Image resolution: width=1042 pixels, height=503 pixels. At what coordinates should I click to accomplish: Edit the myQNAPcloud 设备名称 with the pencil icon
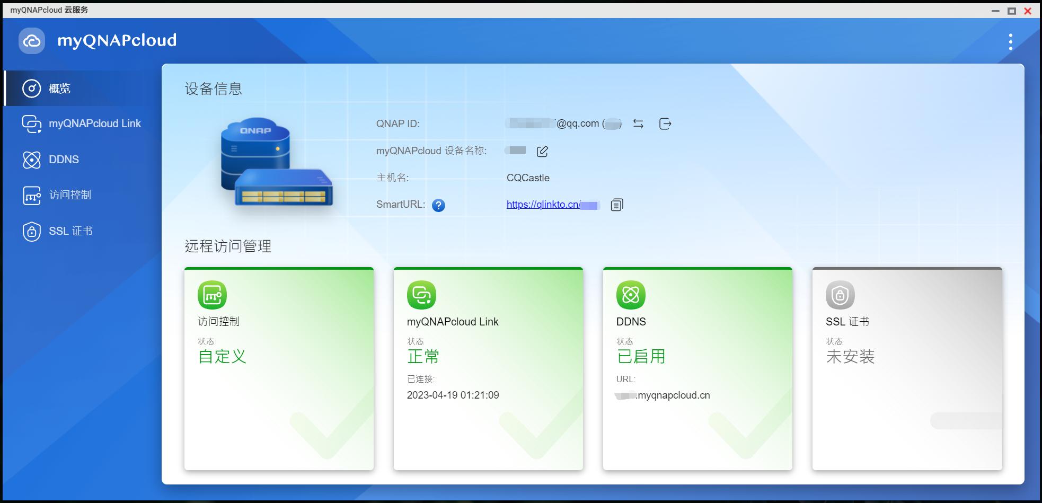tap(542, 151)
